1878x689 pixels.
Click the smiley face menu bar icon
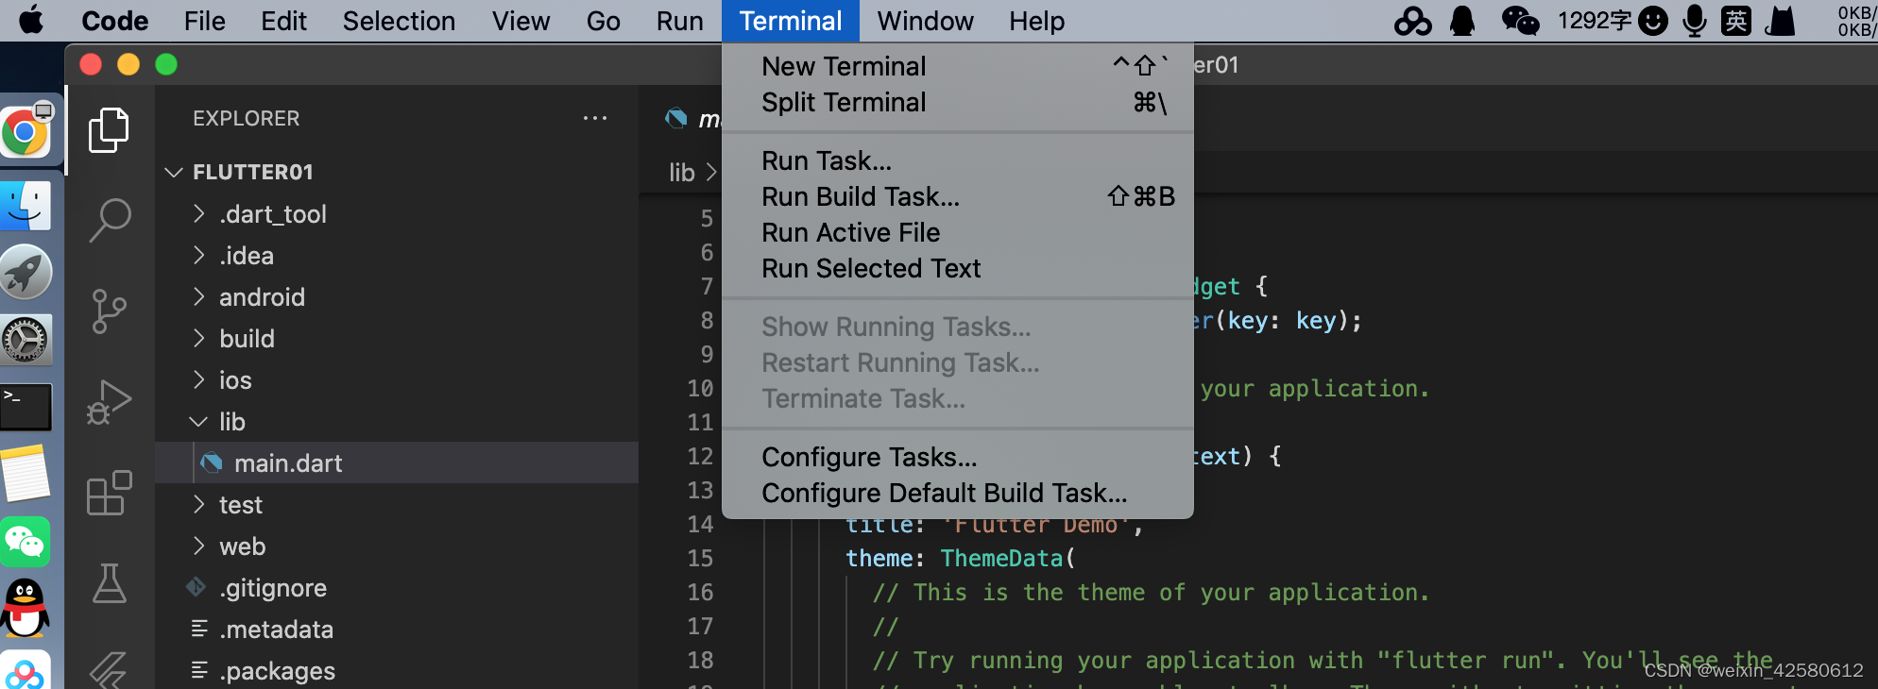[x=1653, y=21]
